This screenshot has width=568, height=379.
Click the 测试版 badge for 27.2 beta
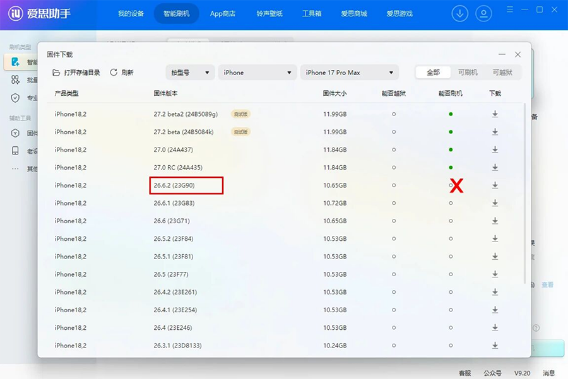241,132
